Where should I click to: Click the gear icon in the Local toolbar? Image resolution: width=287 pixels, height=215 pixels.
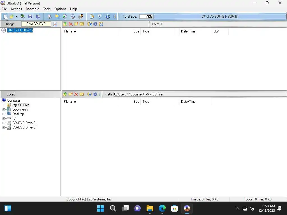(95, 94)
